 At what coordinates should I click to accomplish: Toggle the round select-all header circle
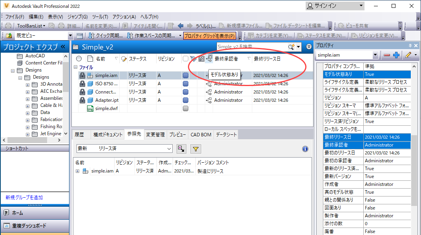(x=79, y=59)
